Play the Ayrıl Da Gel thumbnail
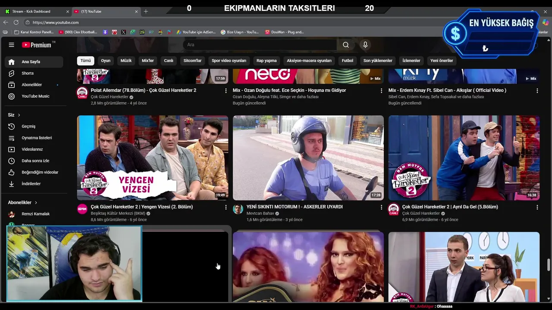The width and height of the screenshot is (552, 310). click(464, 158)
